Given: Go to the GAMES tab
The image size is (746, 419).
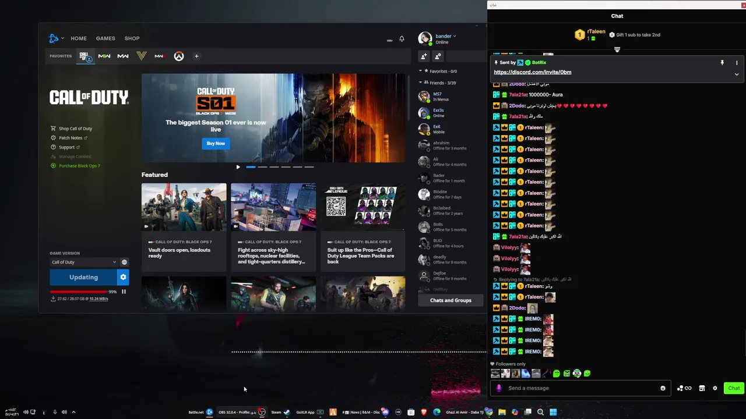Looking at the screenshot, I should 105,38.
